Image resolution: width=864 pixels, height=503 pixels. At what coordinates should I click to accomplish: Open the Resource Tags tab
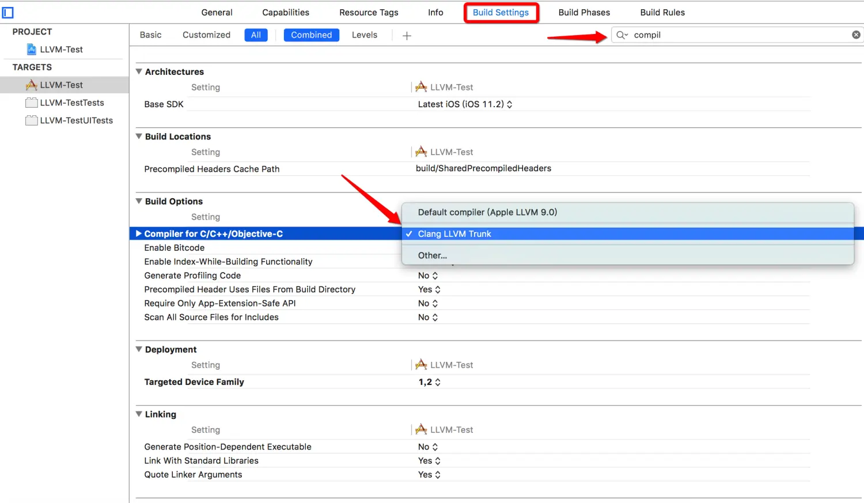[369, 13]
